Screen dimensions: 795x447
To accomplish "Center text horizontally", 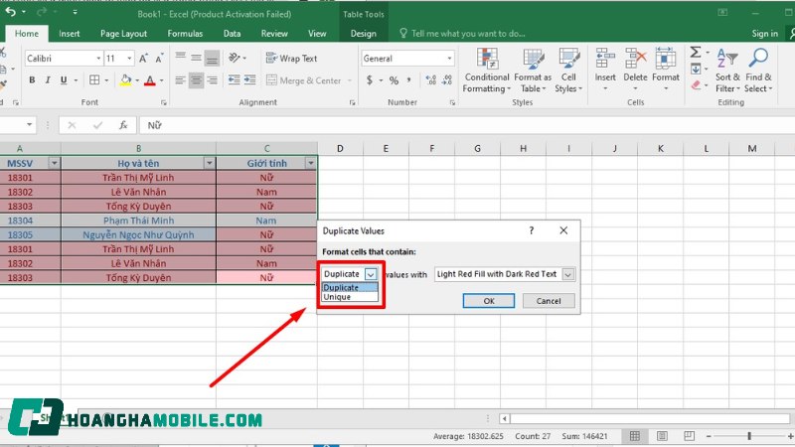I will (x=196, y=80).
